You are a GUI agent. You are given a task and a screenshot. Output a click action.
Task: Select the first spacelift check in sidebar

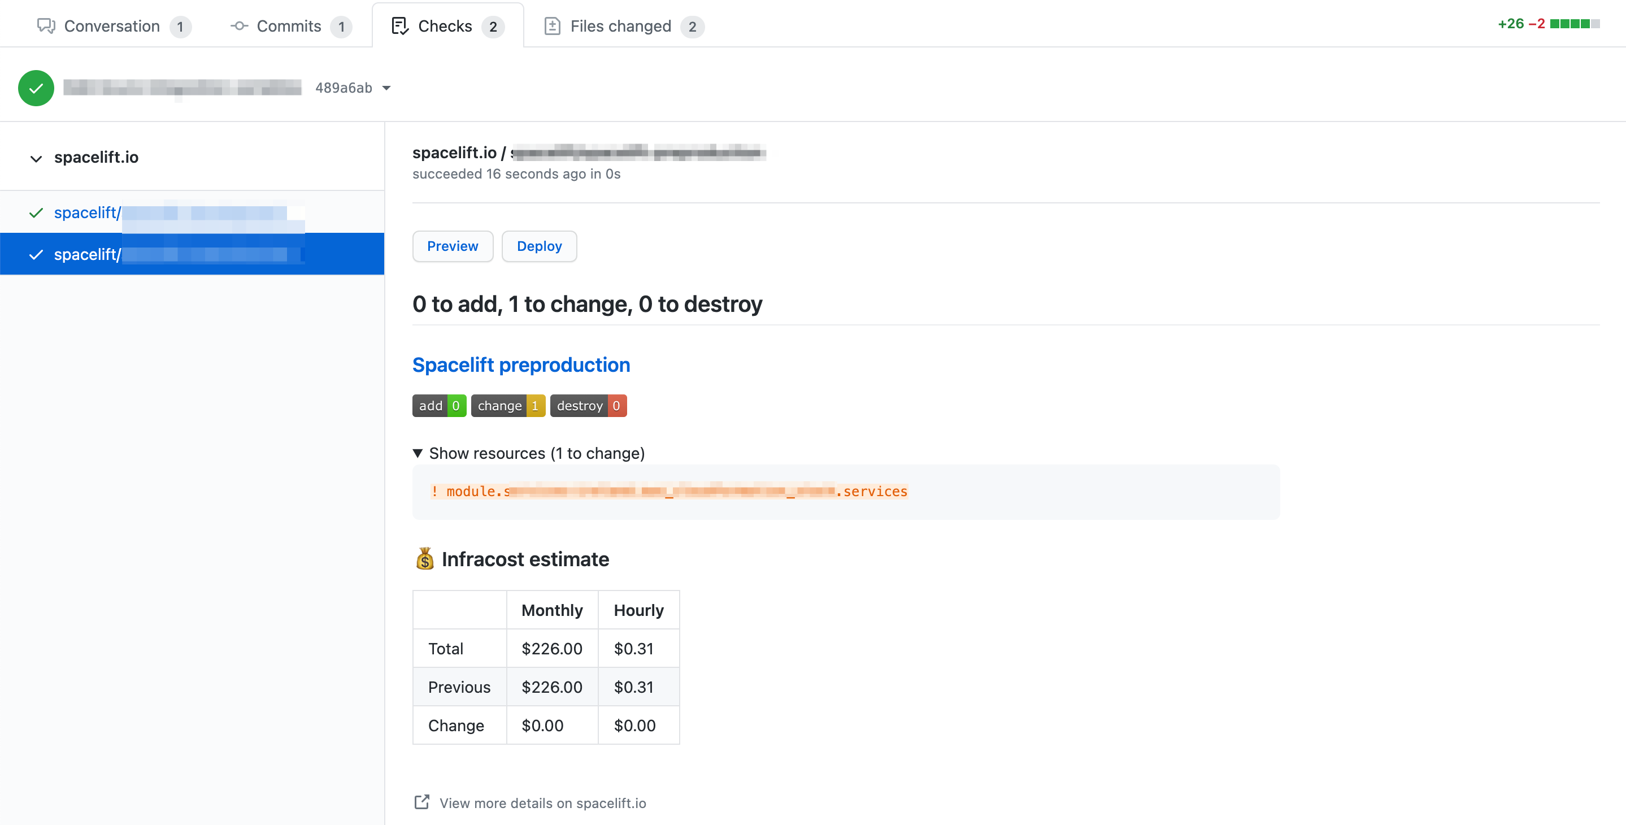(86, 212)
